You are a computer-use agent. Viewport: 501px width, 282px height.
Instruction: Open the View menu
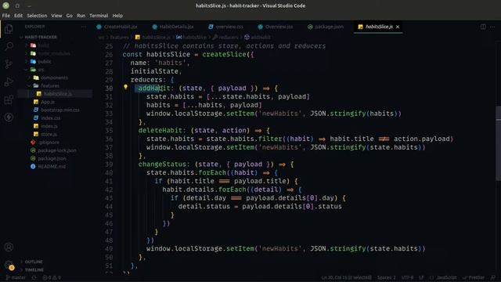click(56, 16)
